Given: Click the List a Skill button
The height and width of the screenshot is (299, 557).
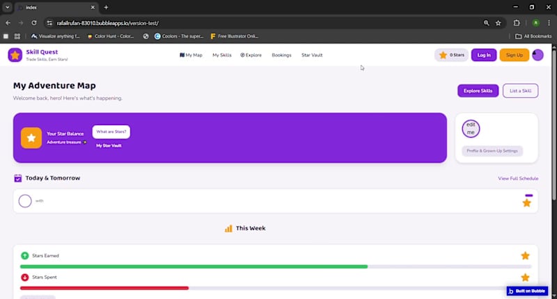Looking at the screenshot, I should [520, 91].
